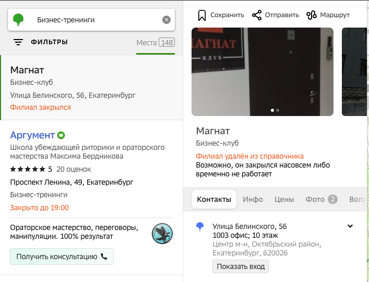This screenshot has height=282, width=369.
Task: Open the Аргумент organization link
Action: [x=32, y=135]
